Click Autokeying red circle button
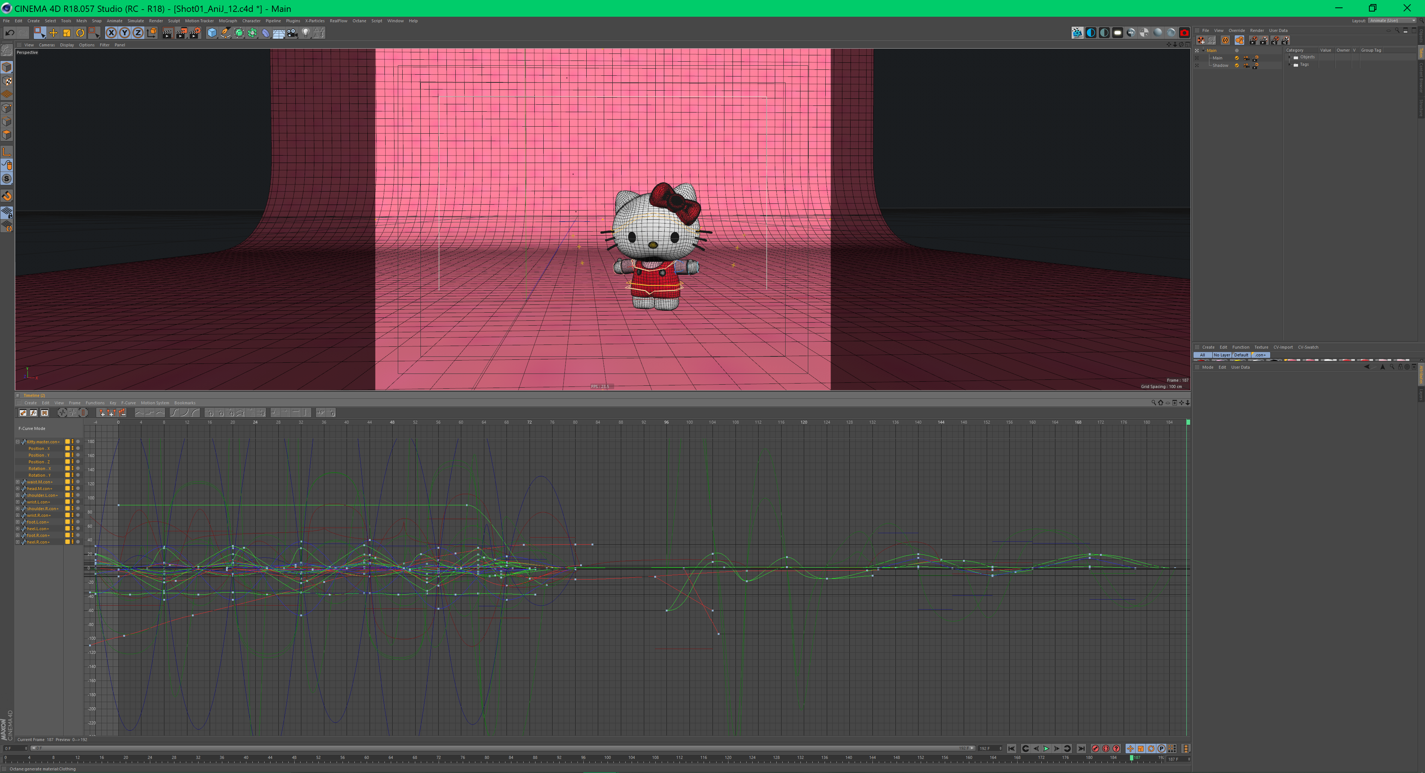The image size is (1425, 773). pyautogui.click(x=1105, y=748)
